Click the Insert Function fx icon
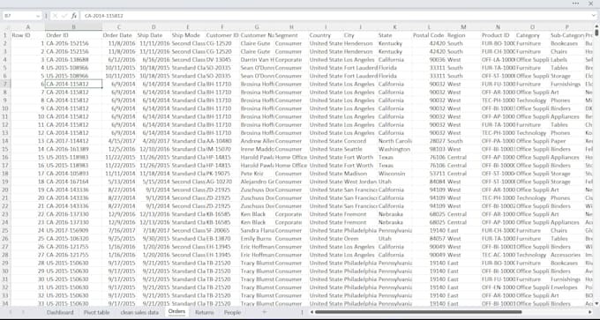600x320 pixels. click(x=74, y=16)
